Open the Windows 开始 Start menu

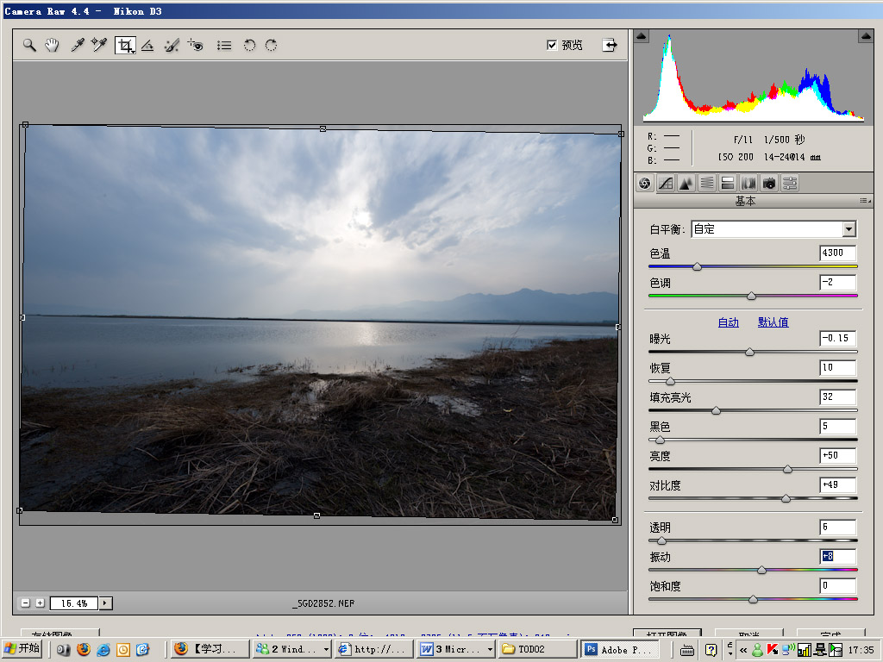22,649
